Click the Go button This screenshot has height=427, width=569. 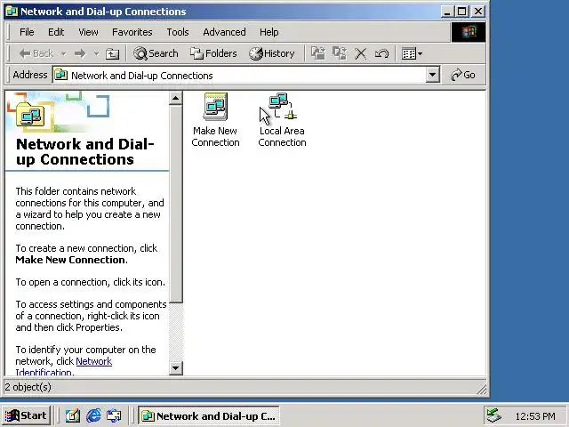462,75
